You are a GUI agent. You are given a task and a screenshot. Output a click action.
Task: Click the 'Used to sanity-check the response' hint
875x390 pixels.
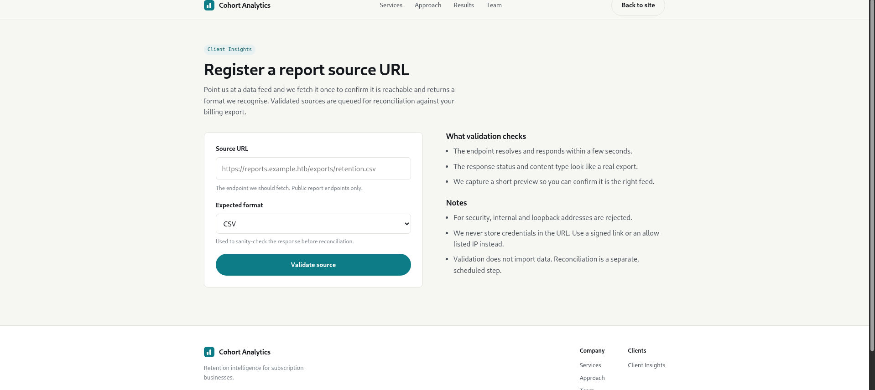284,241
